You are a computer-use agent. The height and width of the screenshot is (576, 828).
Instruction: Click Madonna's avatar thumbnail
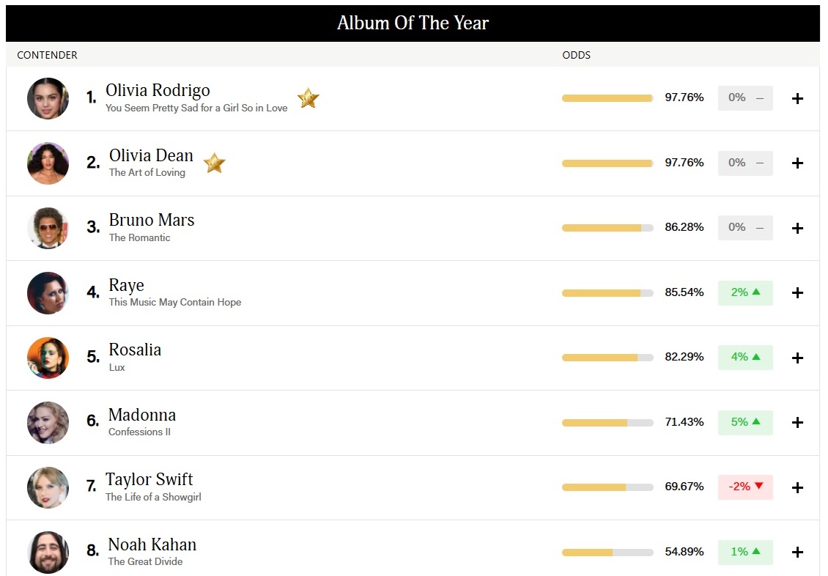pos(48,422)
